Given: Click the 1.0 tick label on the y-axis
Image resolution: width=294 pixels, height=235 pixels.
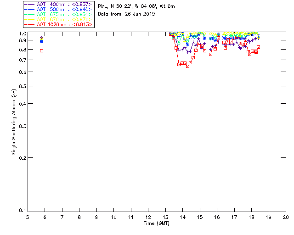Looking at the screenshot, I should click(x=23, y=34).
